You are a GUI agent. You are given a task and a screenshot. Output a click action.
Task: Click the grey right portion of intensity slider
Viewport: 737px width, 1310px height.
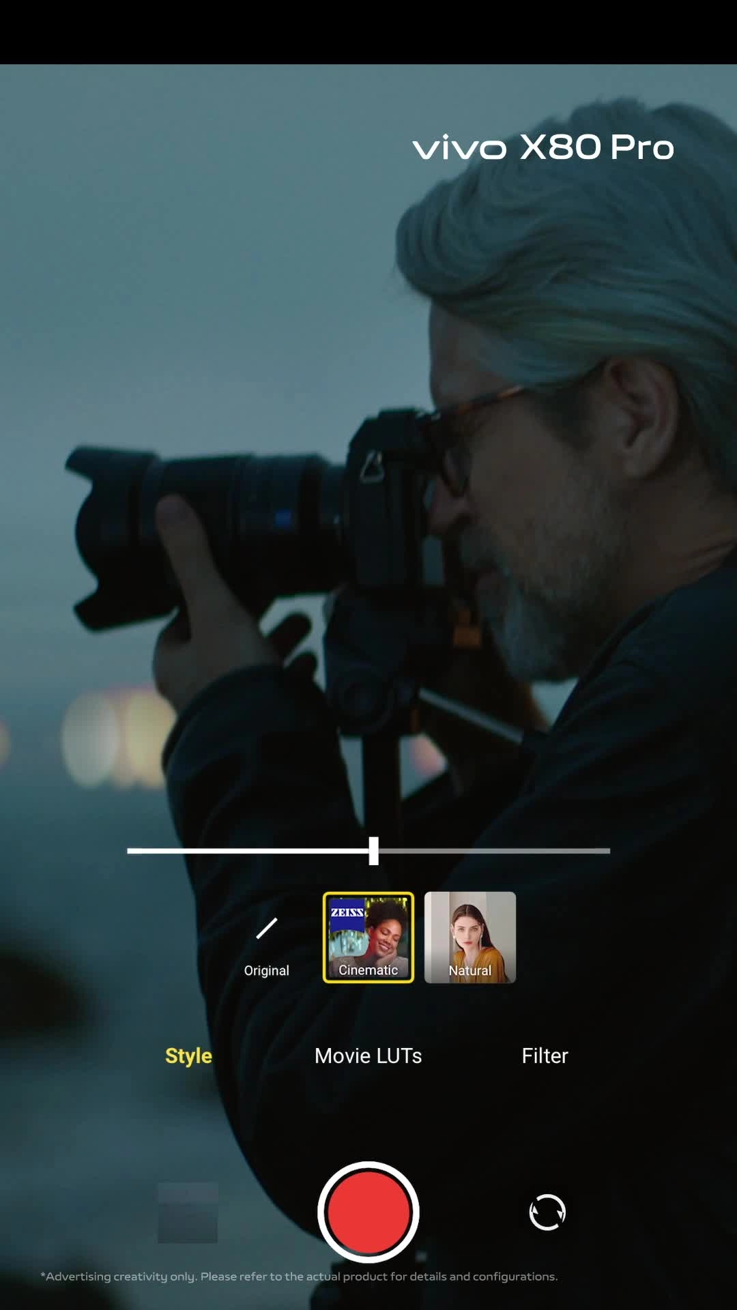pos(494,851)
